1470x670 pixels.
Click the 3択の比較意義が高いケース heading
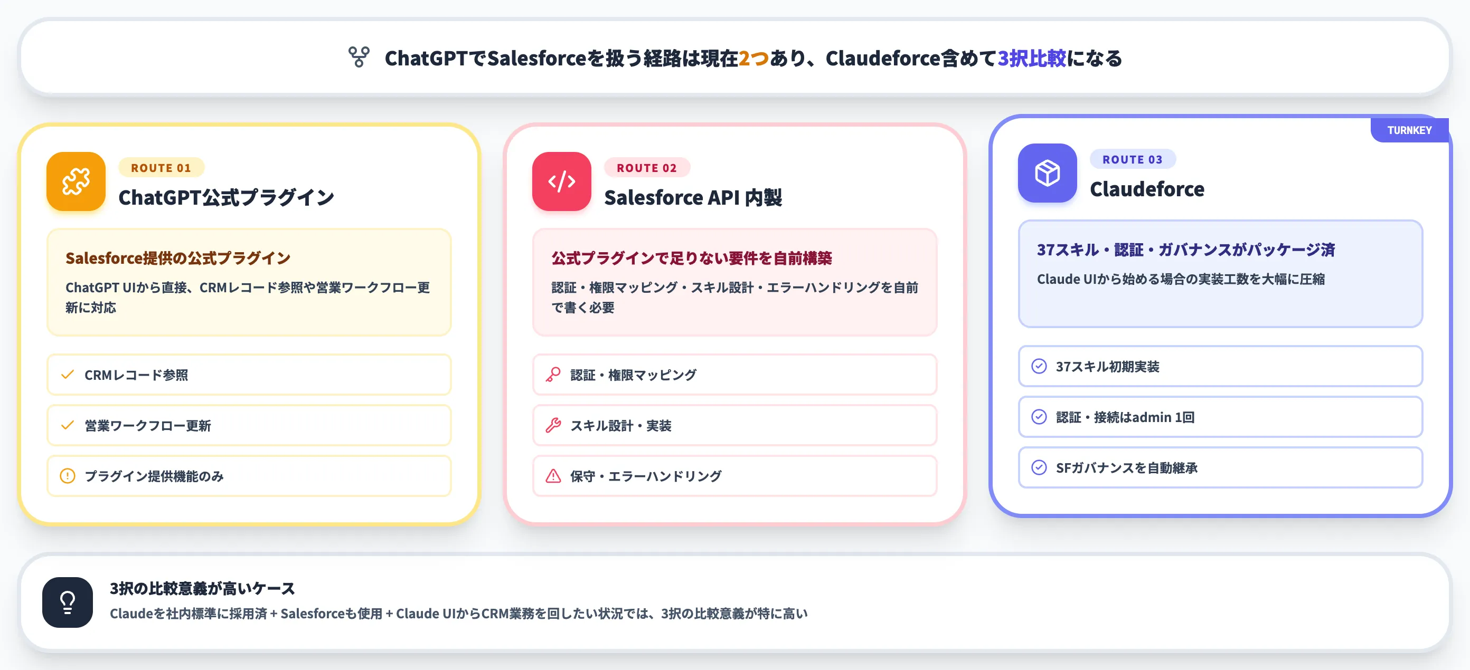[202, 588]
